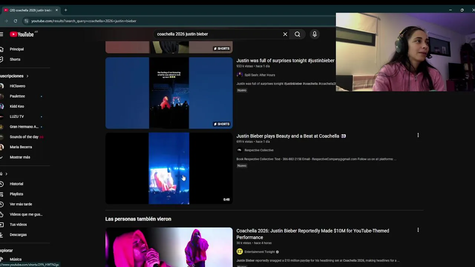Open the Explorar section heading

pos(6,251)
